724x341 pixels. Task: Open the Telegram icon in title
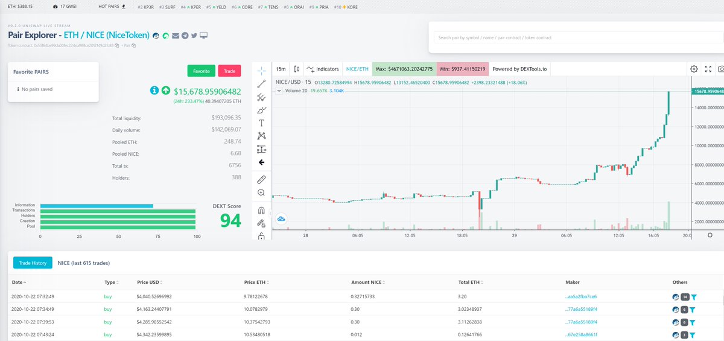click(x=185, y=36)
